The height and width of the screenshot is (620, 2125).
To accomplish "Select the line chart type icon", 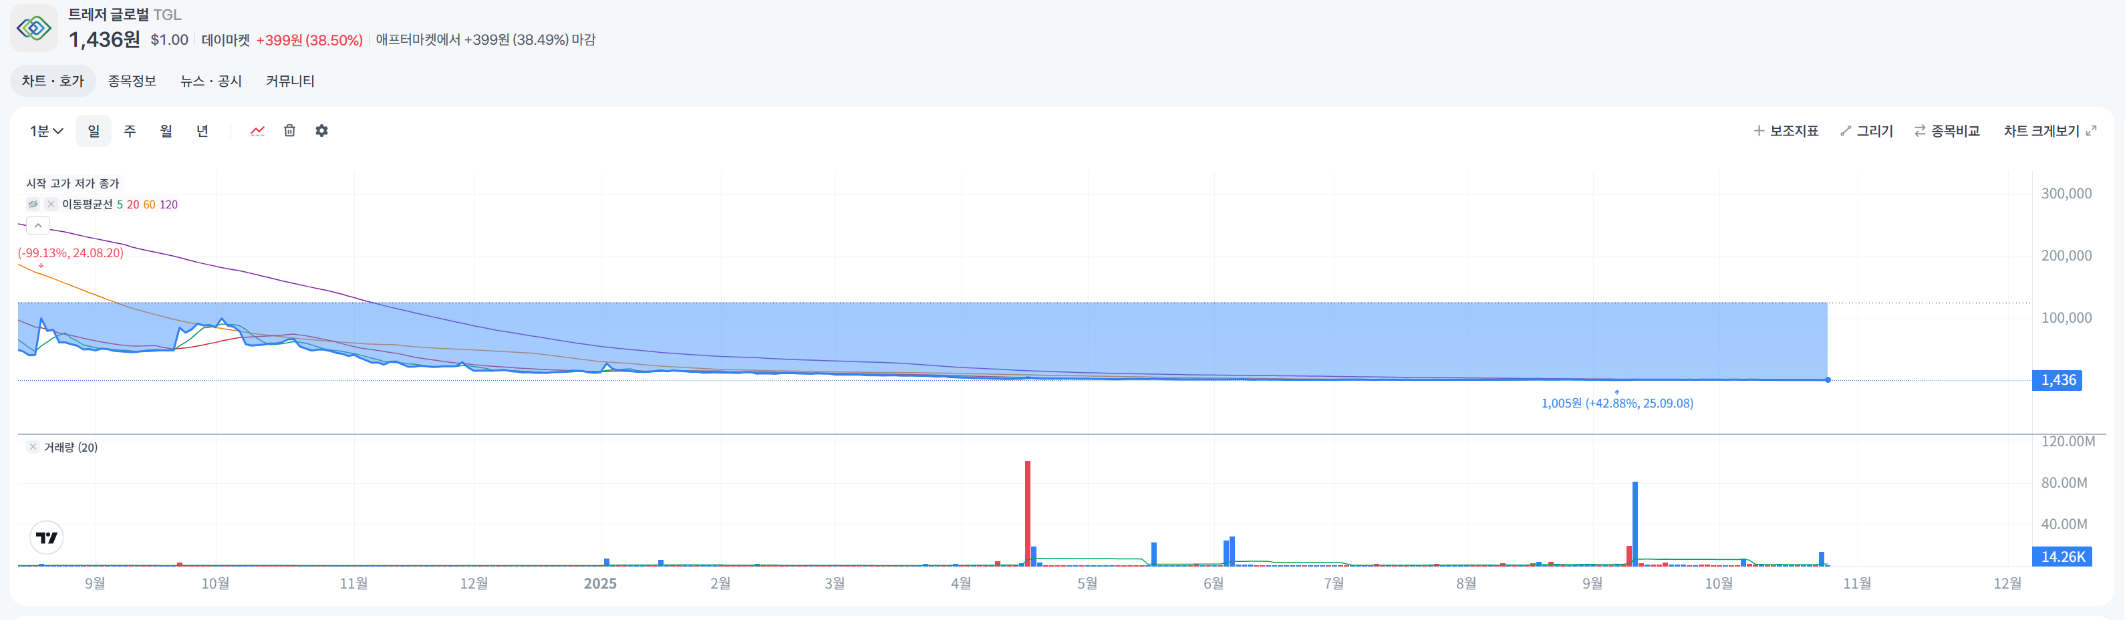I will click(x=257, y=131).
